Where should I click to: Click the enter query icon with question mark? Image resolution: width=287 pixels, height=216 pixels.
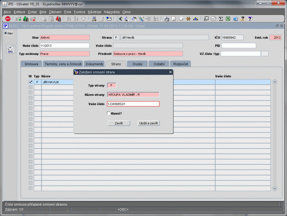(44, 19)
